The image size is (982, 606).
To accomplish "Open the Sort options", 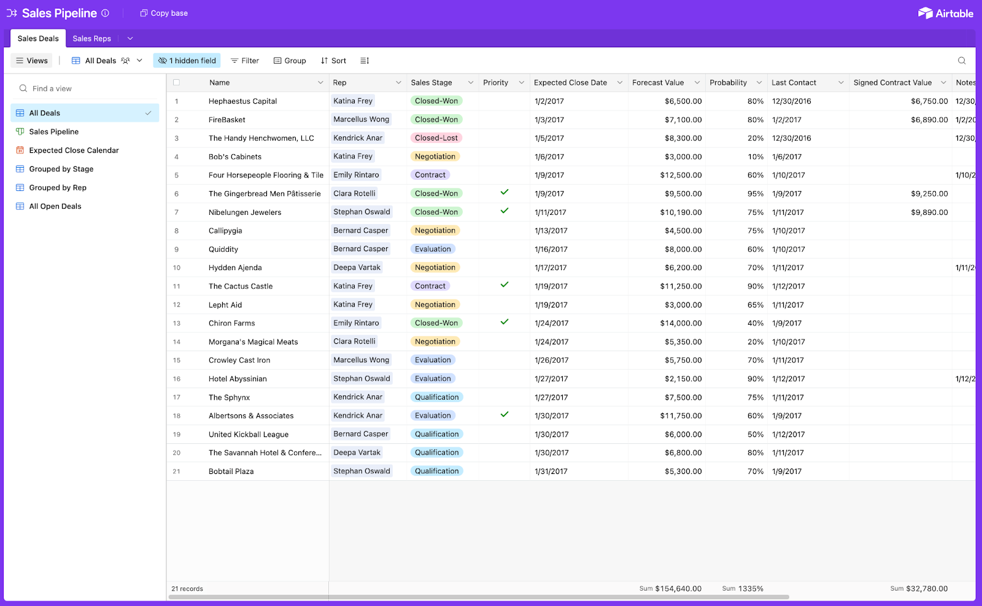I will point(333,61).
